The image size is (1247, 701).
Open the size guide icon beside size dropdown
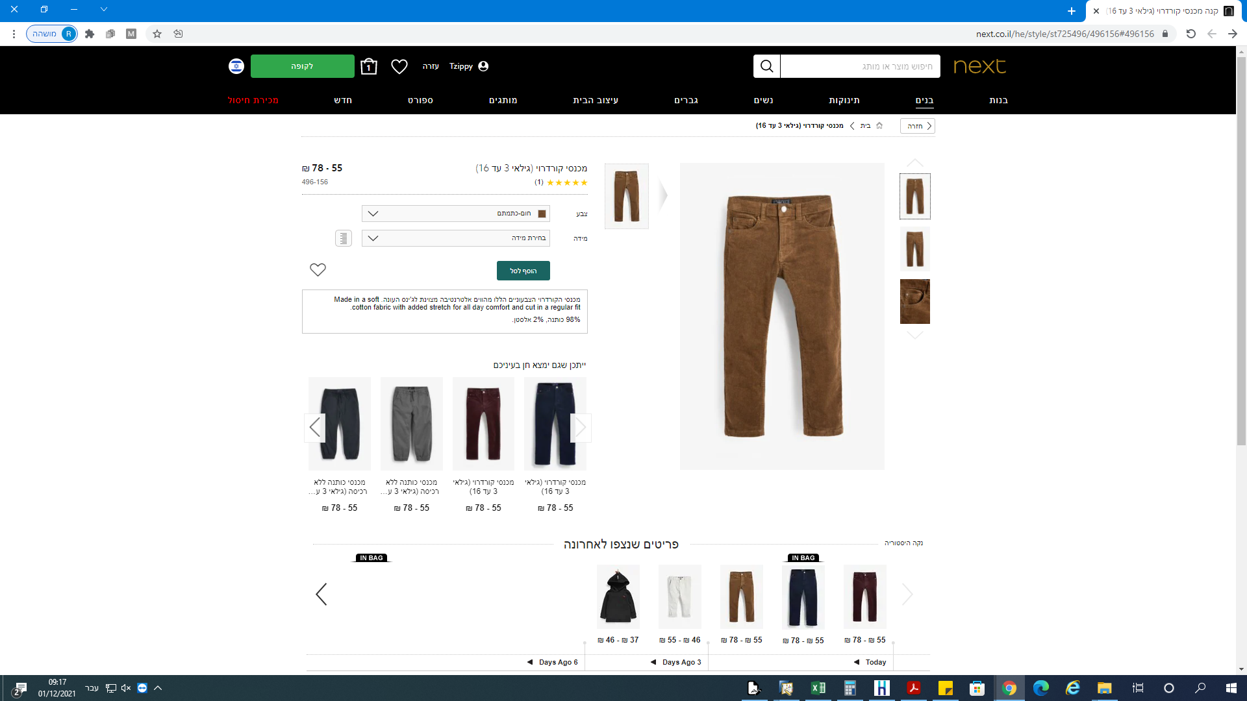(344, 238)
